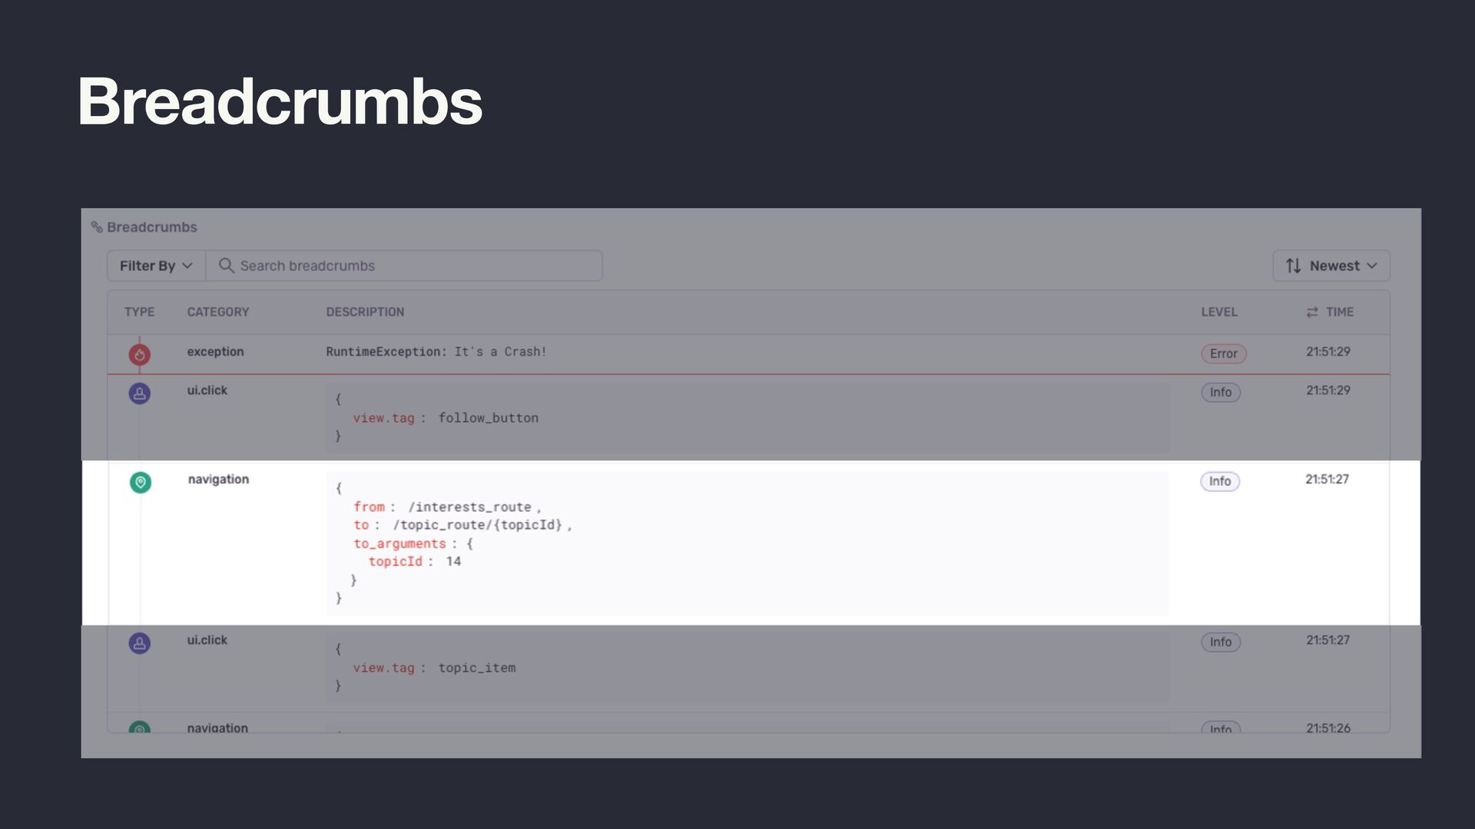Click the LEVEL column header
This screenshot has height=829, width=1475.
point(1219,312)
